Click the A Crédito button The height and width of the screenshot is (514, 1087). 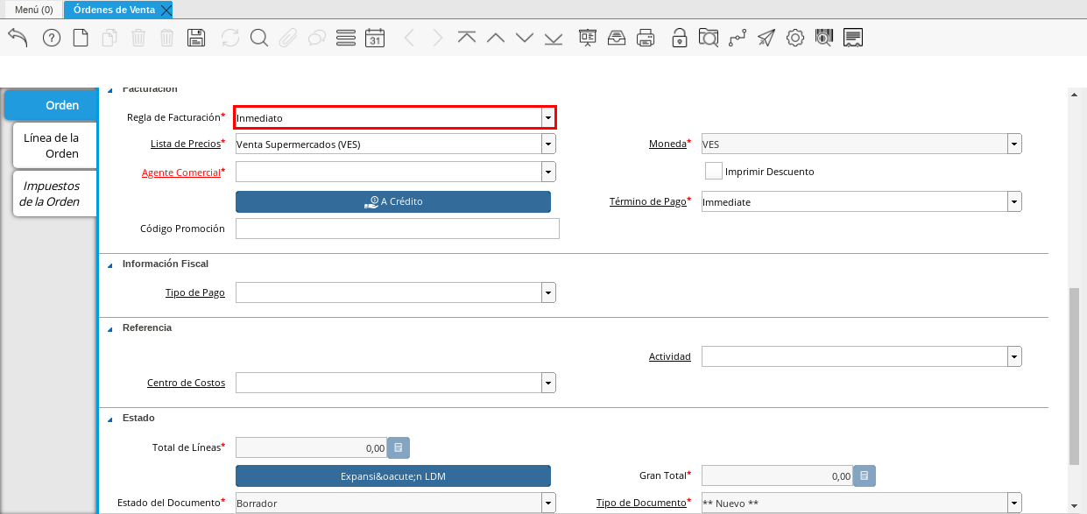tap(393, 201)
